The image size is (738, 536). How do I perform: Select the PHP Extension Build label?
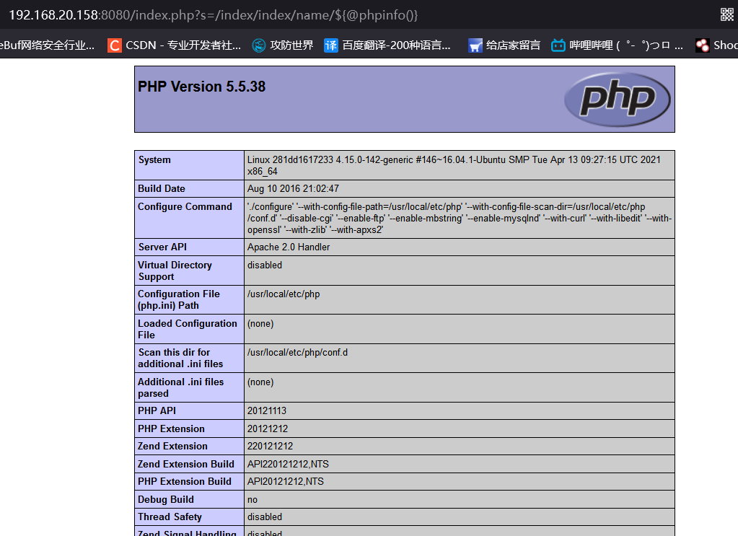(x=185, y=481)
